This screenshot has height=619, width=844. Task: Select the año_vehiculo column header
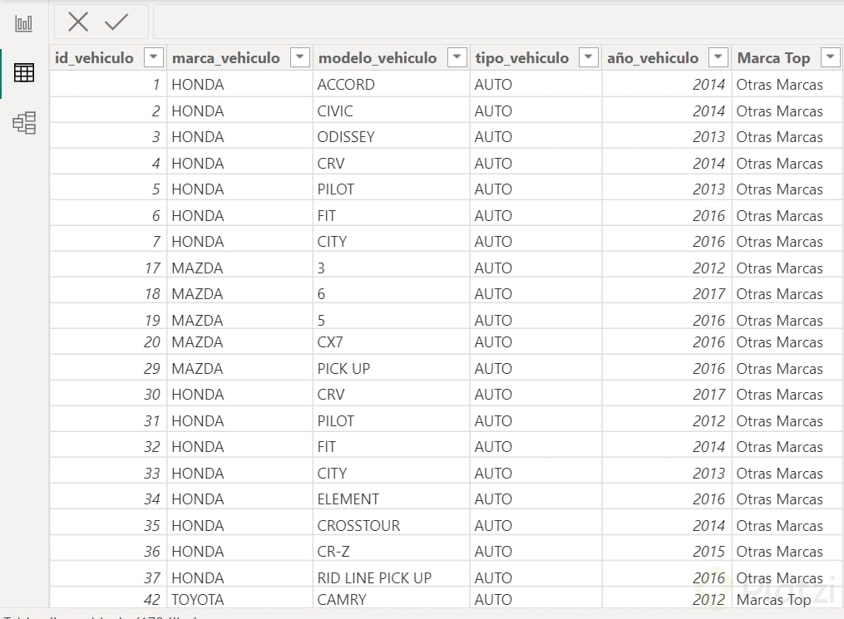pyautogui.click(x=653, y=57)
